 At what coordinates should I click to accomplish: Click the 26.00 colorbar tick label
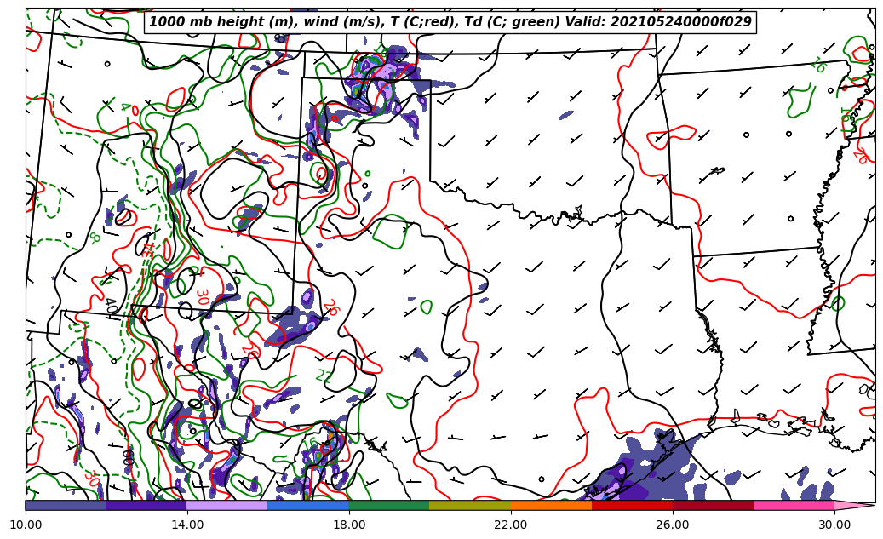673,525
